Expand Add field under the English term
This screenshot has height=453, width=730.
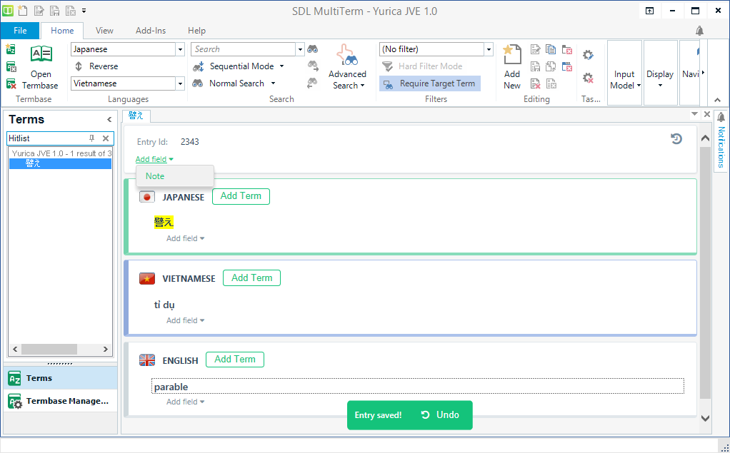[185, 402]
